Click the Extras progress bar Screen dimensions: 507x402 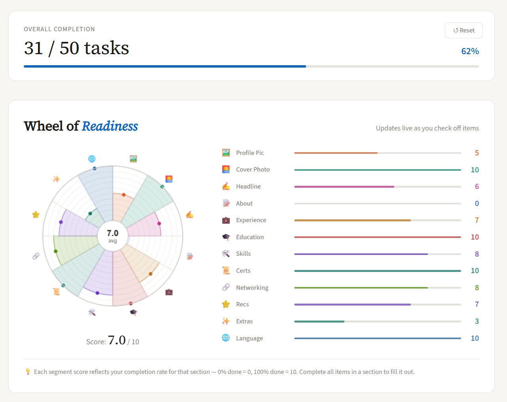tap(378, 321)
